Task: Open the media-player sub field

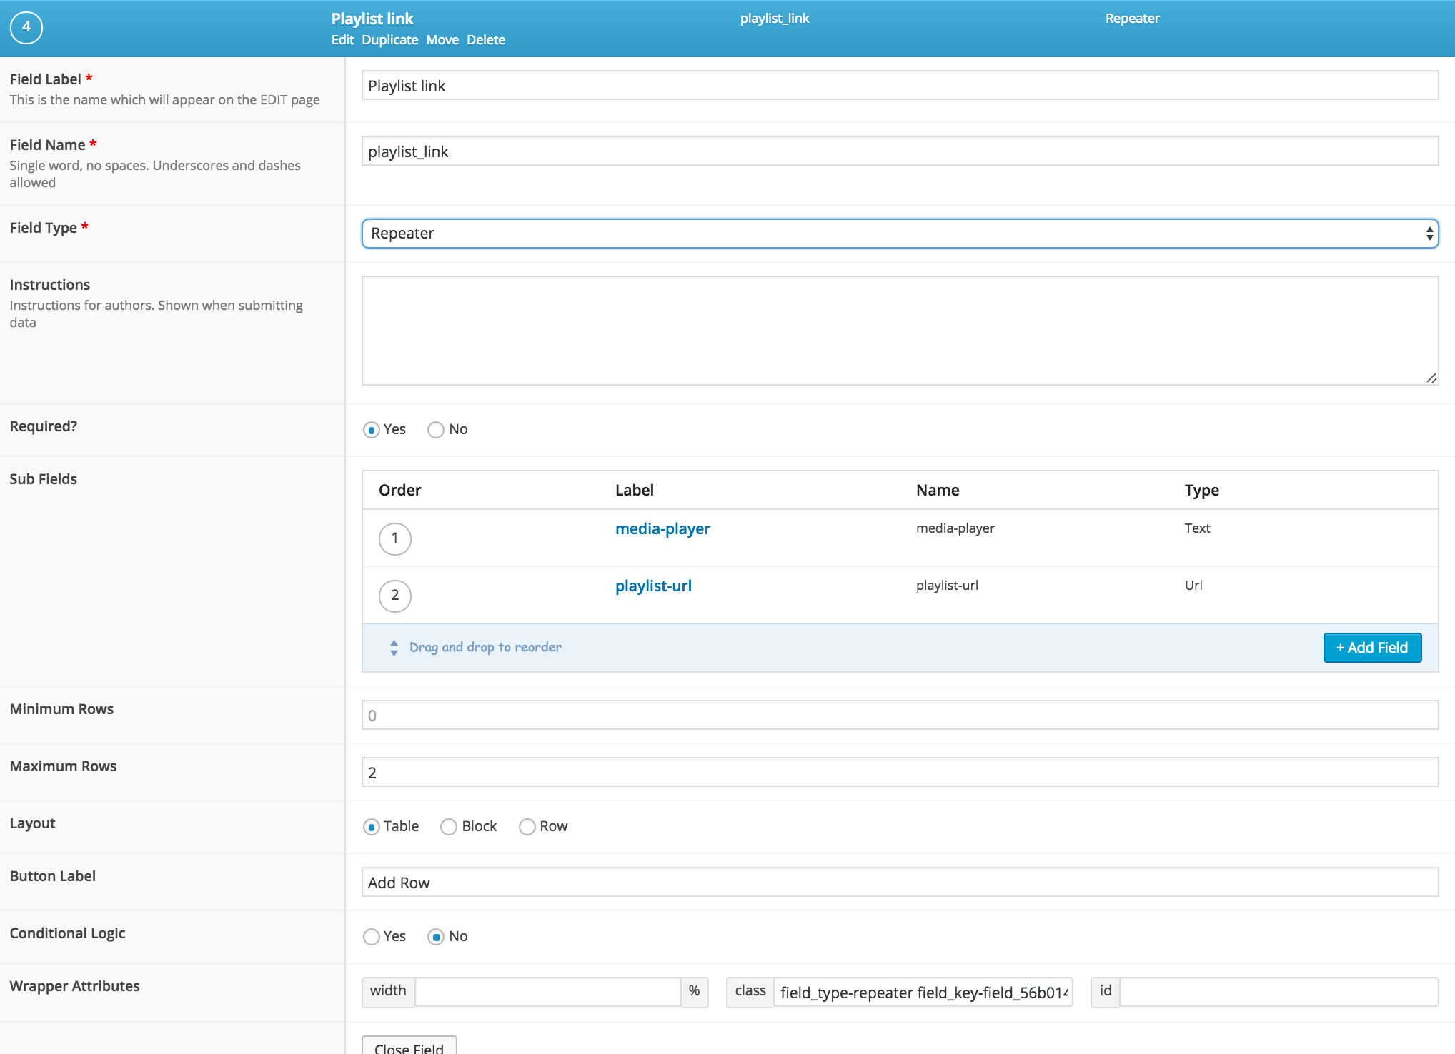Action: pos(662,528)
